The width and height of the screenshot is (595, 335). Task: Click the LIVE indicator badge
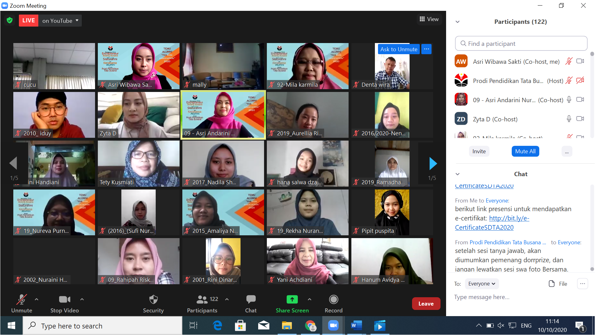(28, 20)
